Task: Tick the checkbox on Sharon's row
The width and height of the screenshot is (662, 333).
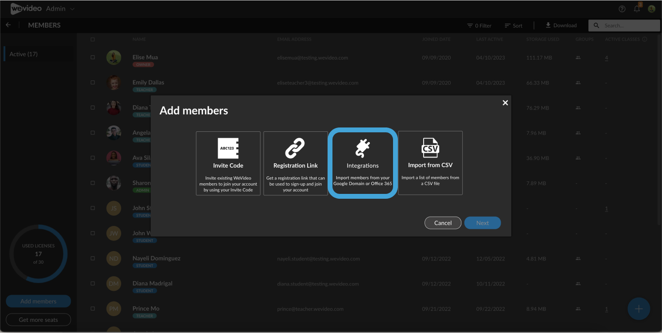Action: pos(93,183)
